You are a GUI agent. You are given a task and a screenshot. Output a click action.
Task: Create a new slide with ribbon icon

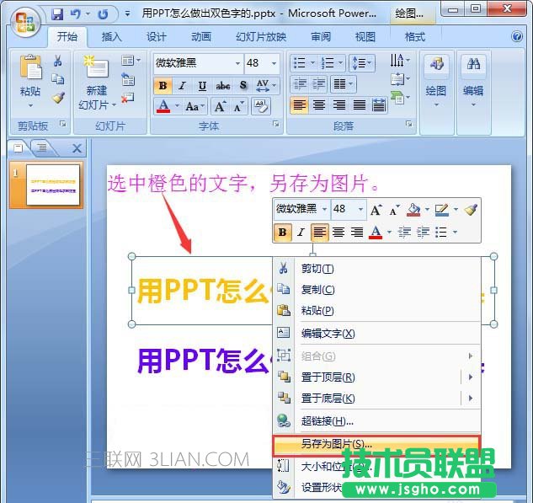(x=96, y=67)
